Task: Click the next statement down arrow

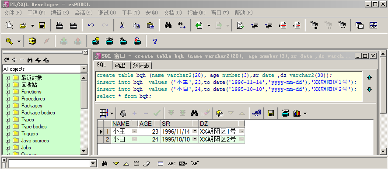Action: pyautogui.click(x=370, y=90)
